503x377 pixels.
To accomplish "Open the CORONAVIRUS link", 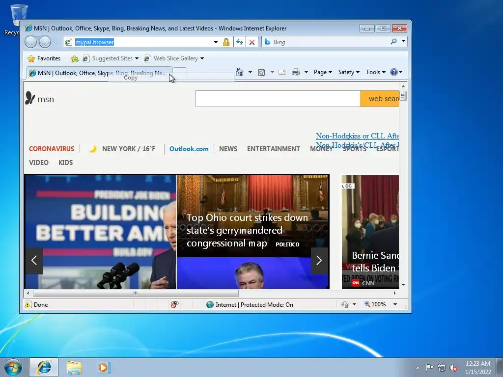I will 52,149.
